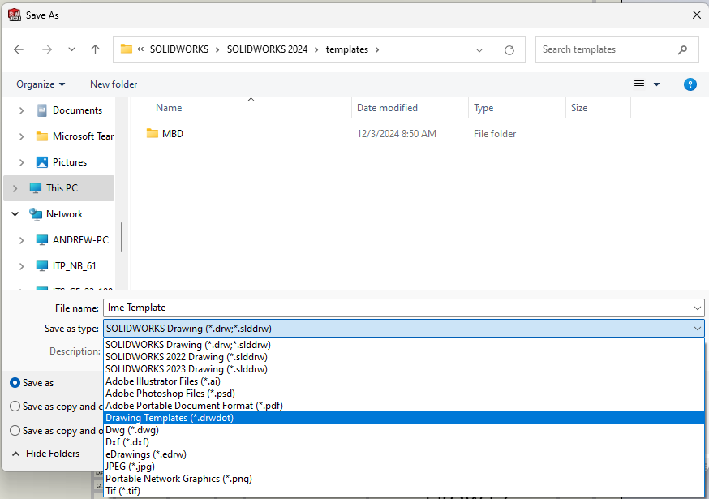Collapse the Network tree entry

coord(15,213)
